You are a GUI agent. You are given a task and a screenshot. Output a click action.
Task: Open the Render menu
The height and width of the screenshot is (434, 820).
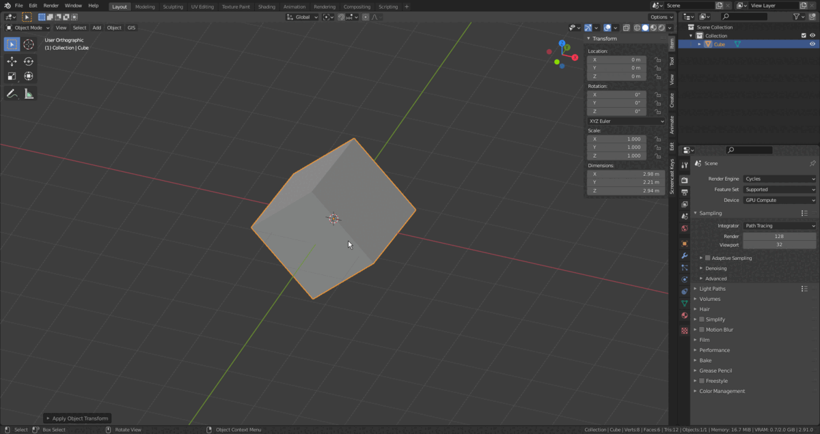[51, 6]
